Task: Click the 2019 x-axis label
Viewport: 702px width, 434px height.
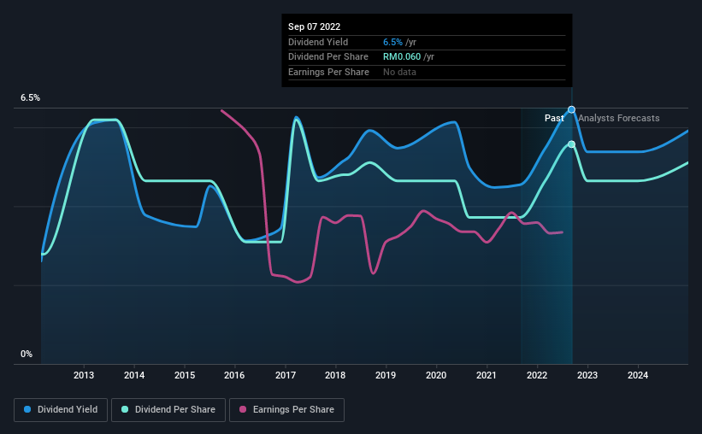Action: 386,375
